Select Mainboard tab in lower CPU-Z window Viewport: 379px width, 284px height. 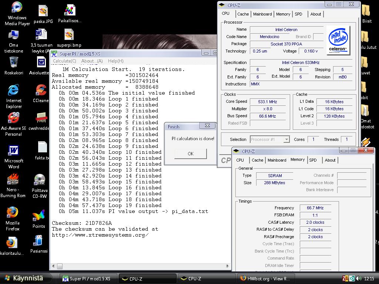click(277, 160)
